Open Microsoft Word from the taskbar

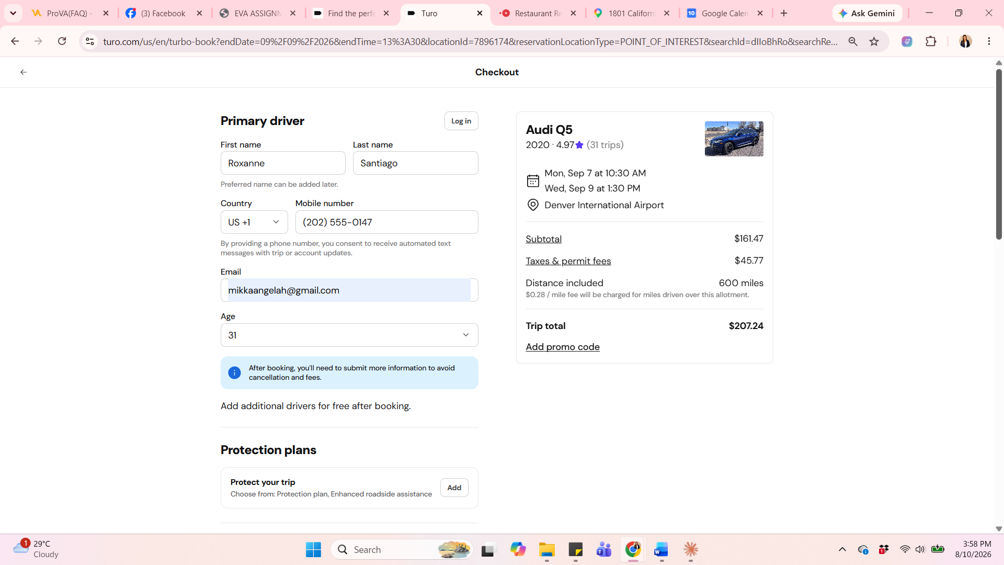click(661, 549)
